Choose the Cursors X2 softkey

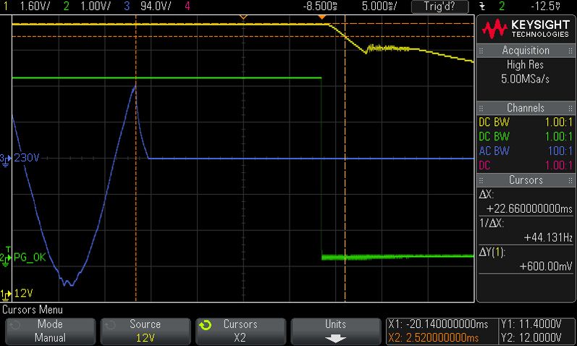click(x=240, y=331)
